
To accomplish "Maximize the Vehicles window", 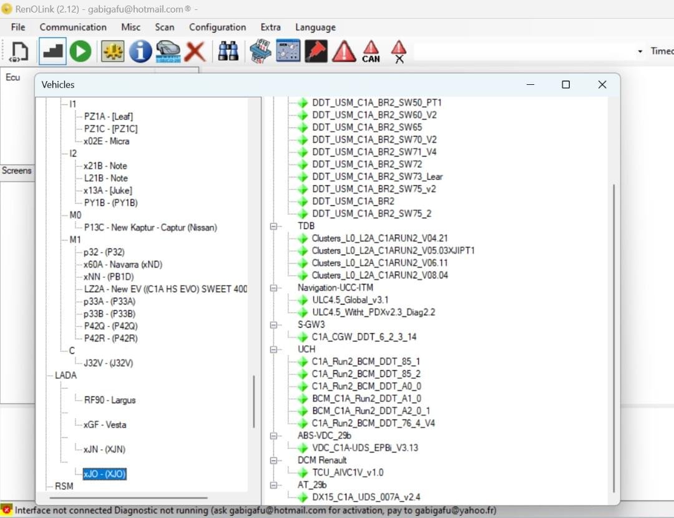I will tap(565, 85).
